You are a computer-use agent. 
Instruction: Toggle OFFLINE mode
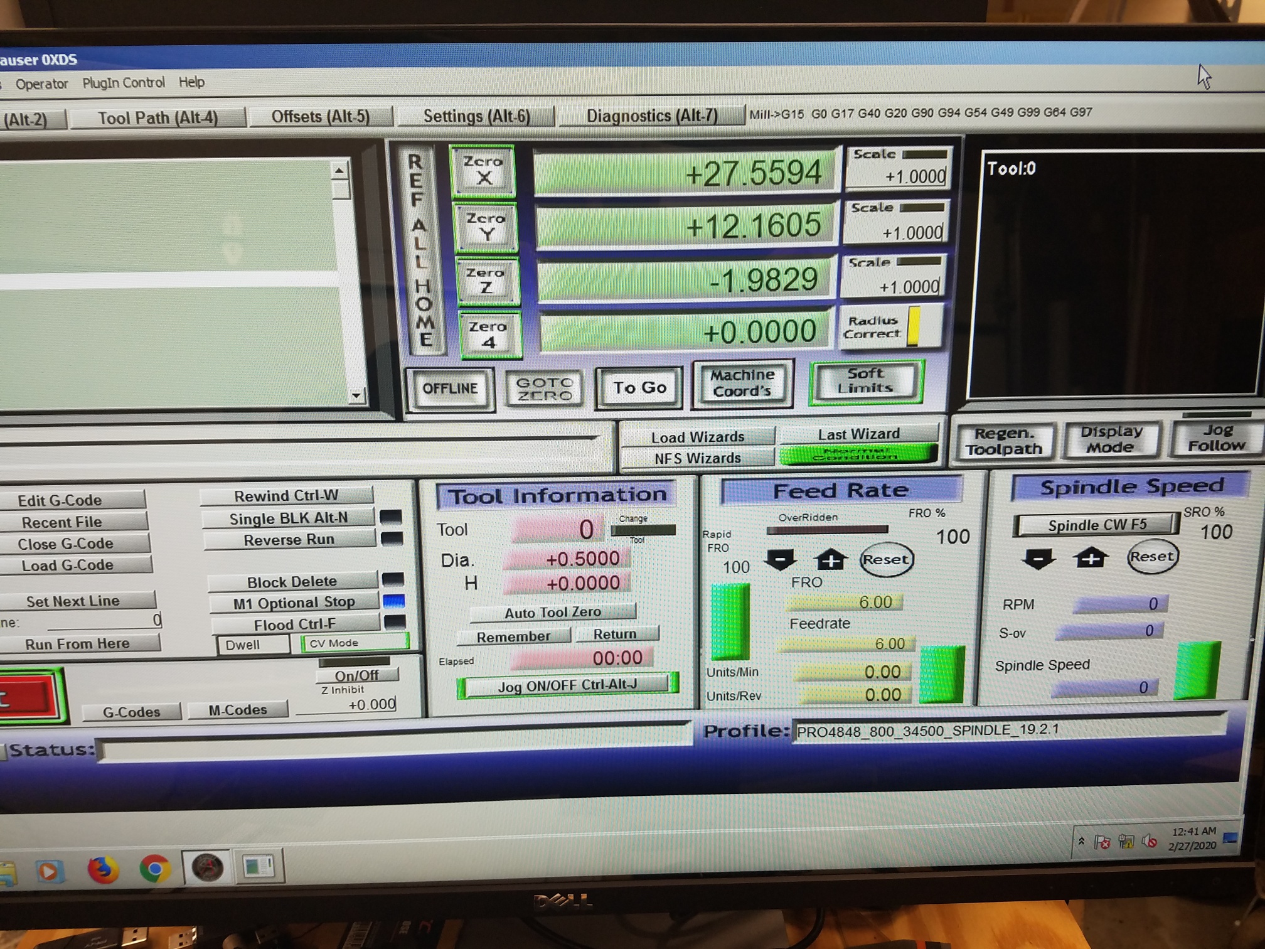(x=450, y=389)
